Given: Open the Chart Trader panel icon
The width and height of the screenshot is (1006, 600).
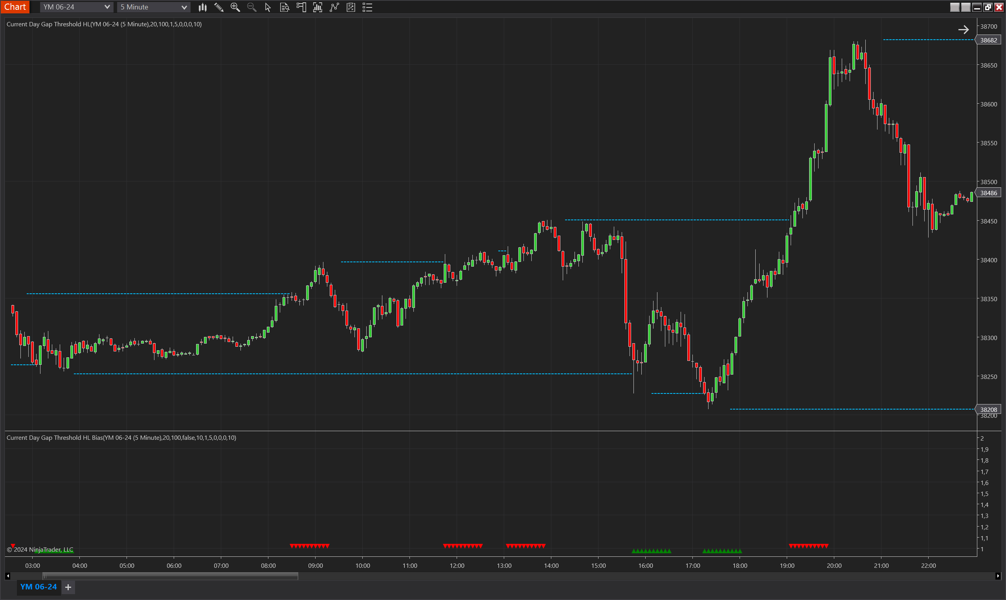Looking at the screenshot, I should pos(301,7).
